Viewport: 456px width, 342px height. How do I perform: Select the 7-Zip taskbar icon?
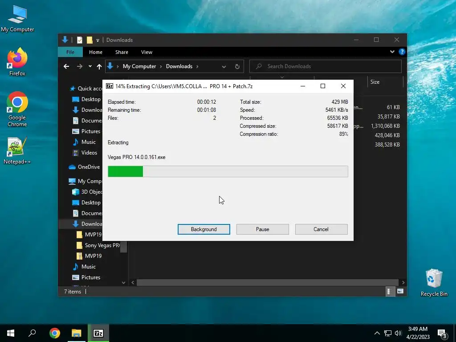coord(98,333)
